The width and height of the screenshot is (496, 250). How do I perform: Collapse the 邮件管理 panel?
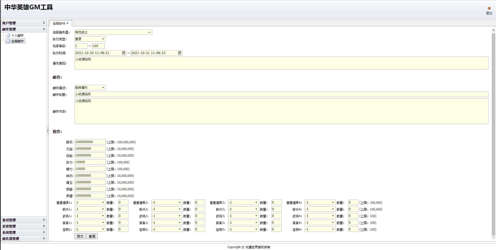coord(44,29)
